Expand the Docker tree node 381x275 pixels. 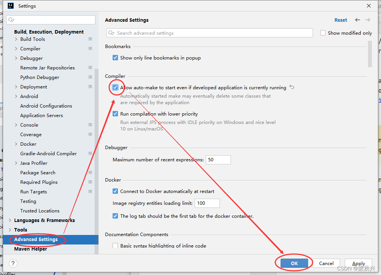[x=16, y=144]
